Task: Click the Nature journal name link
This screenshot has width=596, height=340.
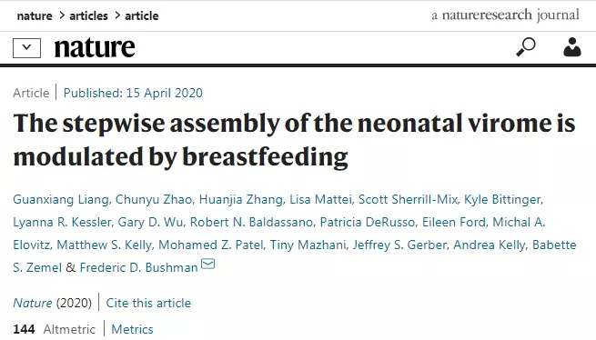Action: click(33, 303)
